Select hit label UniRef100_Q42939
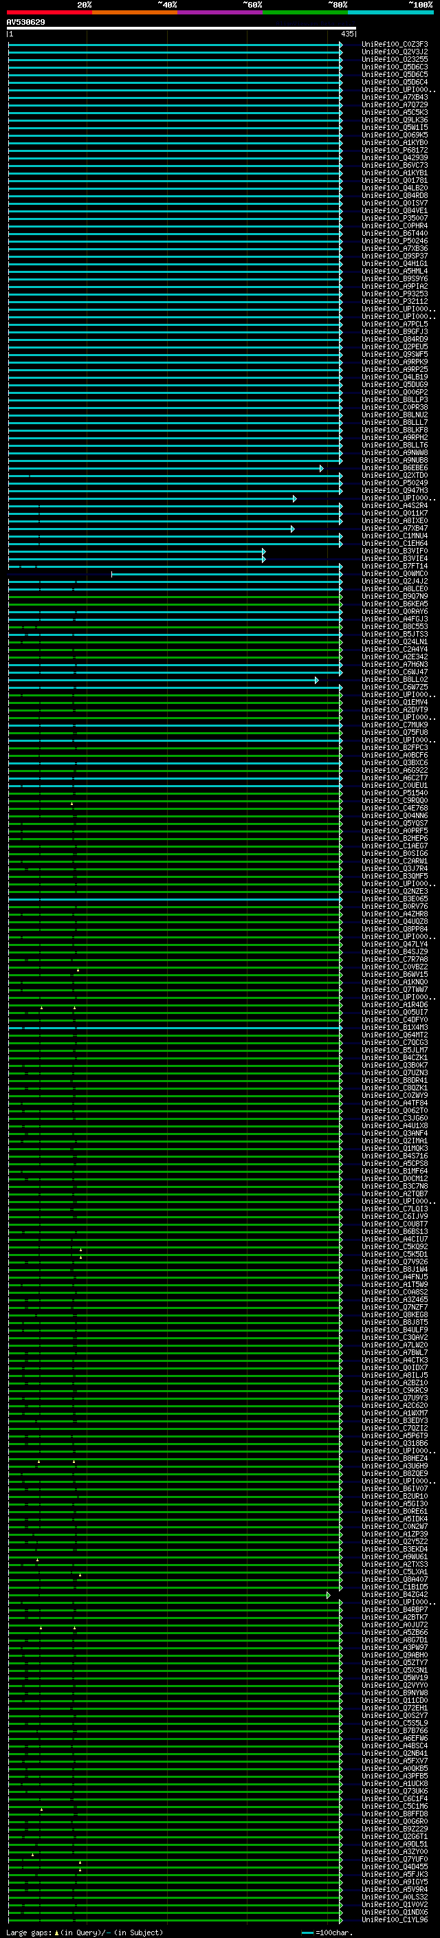 (395, 158)
